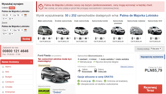Open the Szukaj według sort dropdown

[156, 49]
